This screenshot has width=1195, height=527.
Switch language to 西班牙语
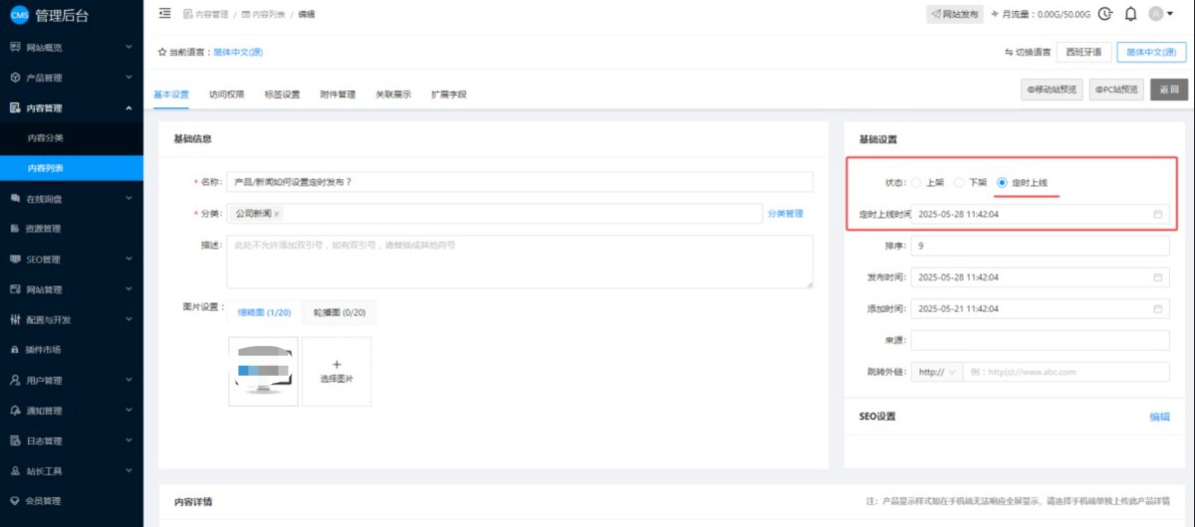coord(1082,52)
